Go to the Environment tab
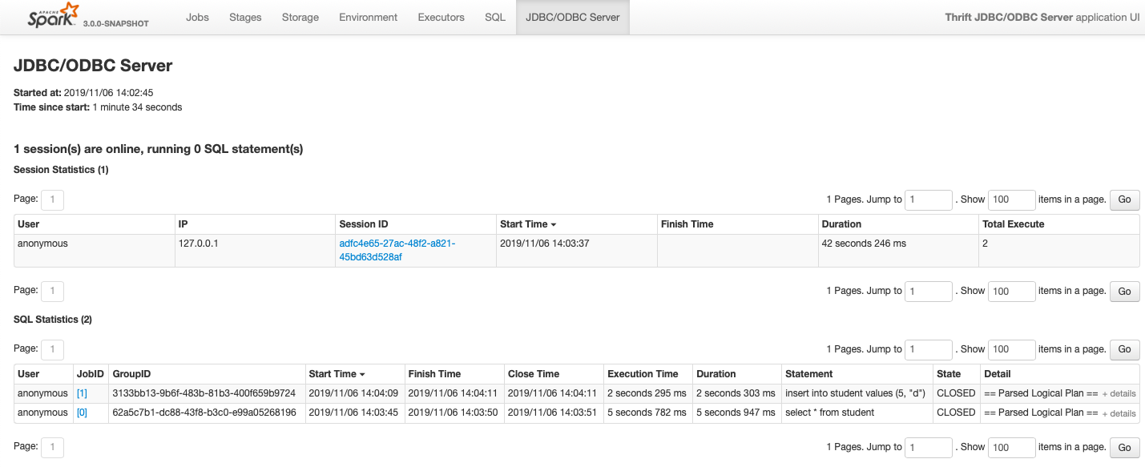 369,17
